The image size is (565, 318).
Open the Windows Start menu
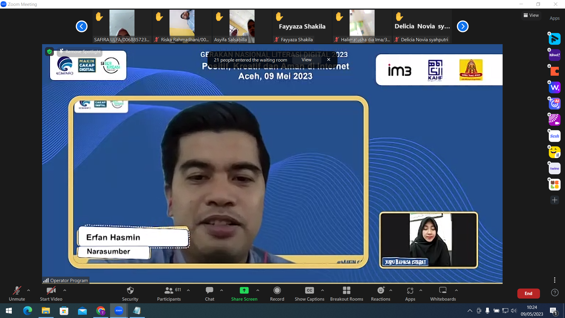coord(9,311)
